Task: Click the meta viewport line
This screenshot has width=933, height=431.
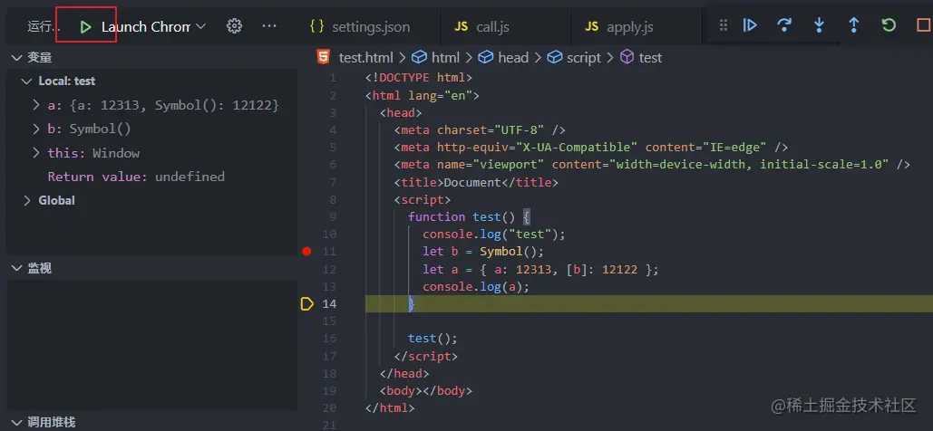Action: pos(652,165)
